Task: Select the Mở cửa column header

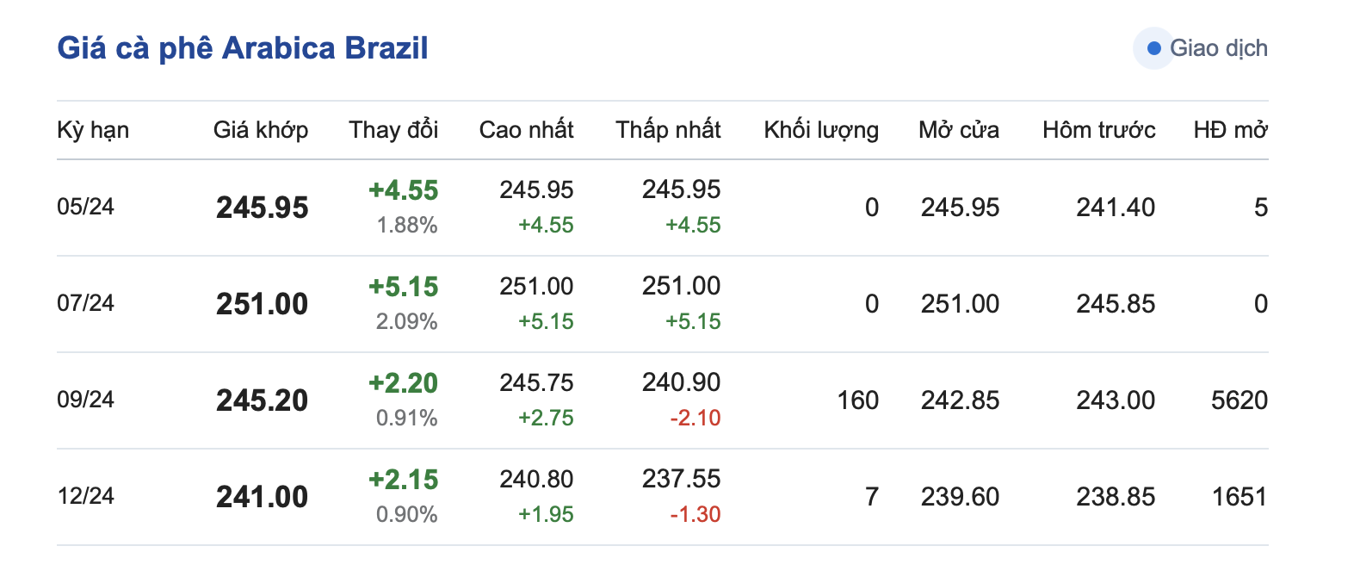Action: point(959,130)
